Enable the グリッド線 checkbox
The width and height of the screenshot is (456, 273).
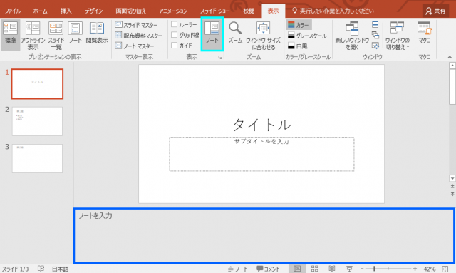(x=174, y=35)
